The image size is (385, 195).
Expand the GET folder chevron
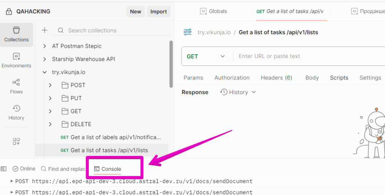tap(50, 111)
